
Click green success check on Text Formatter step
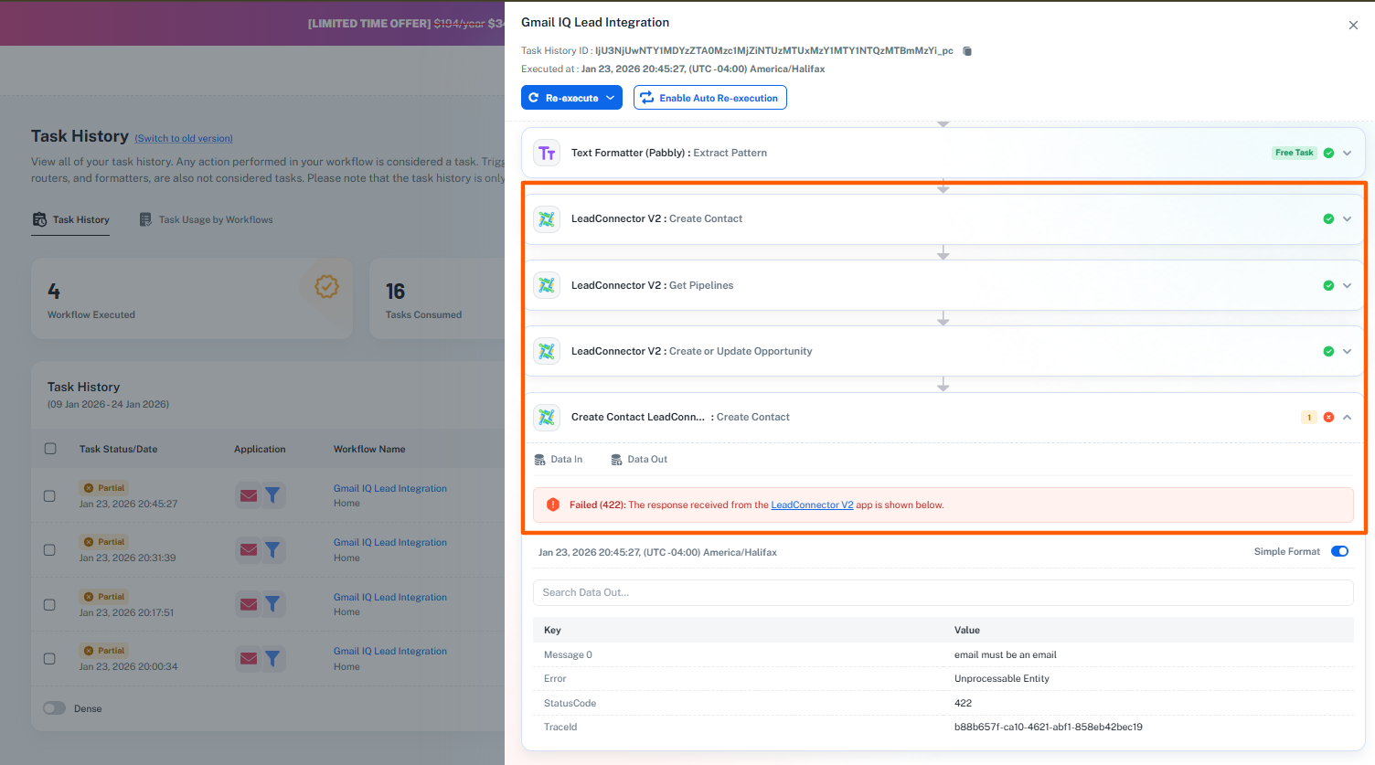(x=1328, y=153)
